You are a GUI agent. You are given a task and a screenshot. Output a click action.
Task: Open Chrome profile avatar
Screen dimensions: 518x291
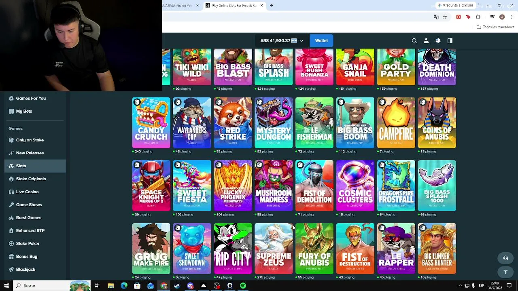tap(502, 17)
